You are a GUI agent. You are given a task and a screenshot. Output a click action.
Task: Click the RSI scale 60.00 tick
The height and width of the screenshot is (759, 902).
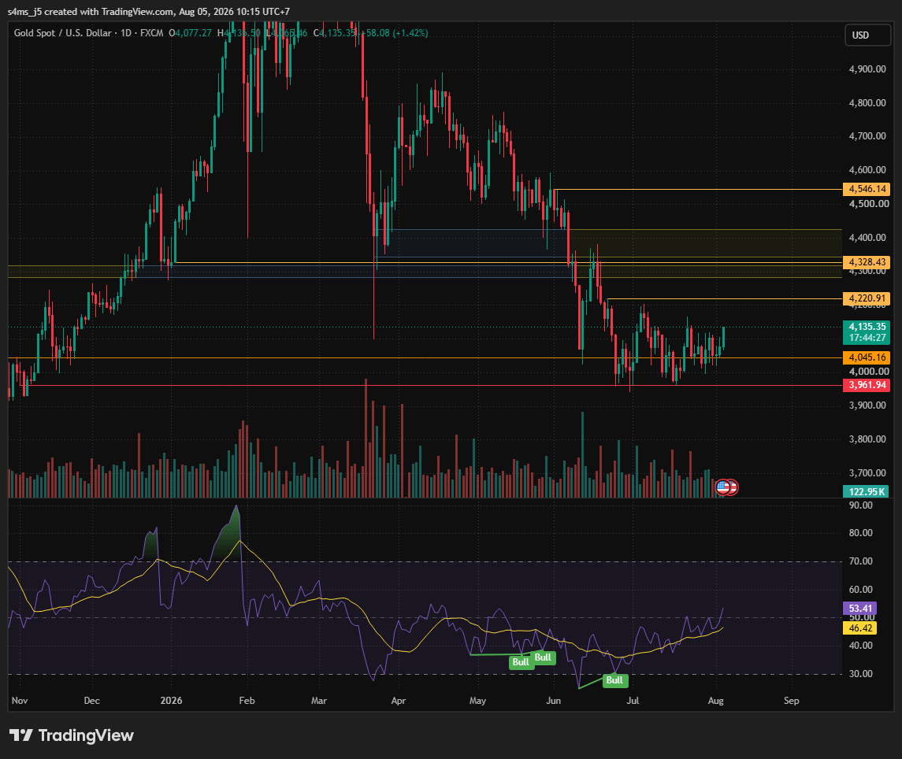pyautogui.click(x=860, y=590)
